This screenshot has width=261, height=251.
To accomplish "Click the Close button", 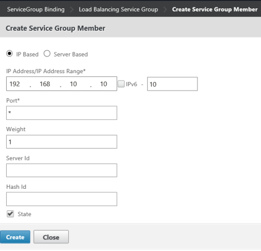I will tap(51, 237).
